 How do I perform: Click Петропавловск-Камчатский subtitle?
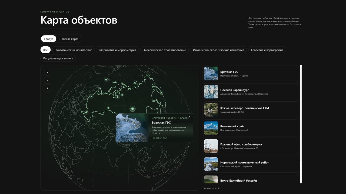point(234,130)
